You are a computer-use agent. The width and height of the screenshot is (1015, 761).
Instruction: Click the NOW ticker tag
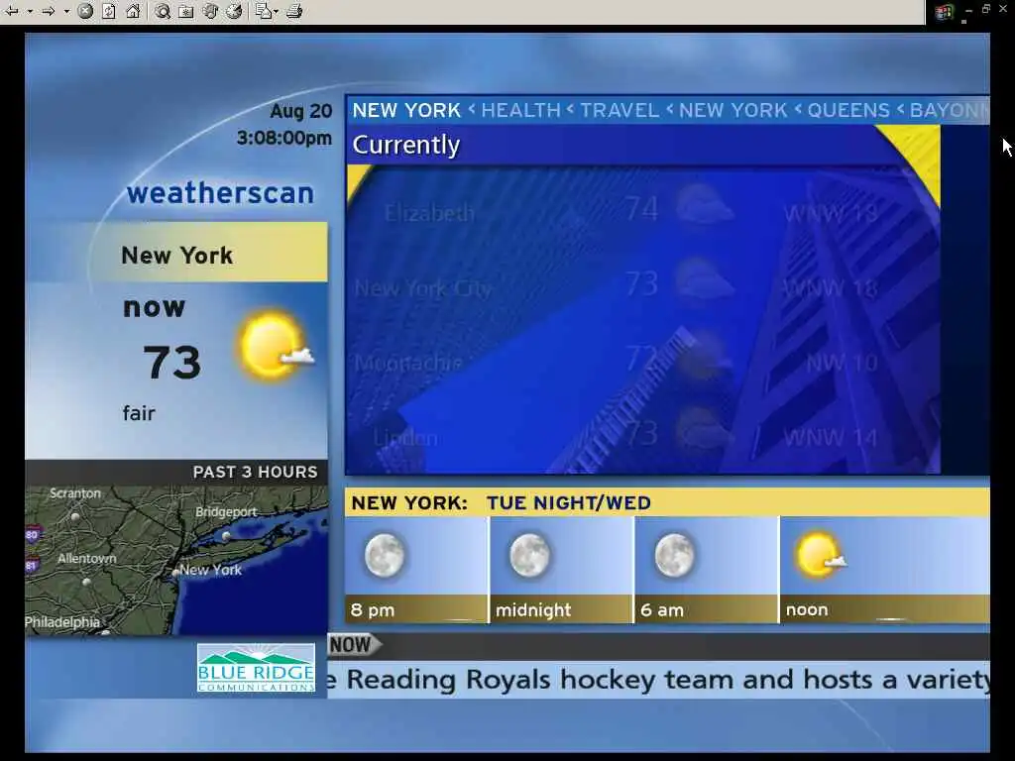pos(355,645)
